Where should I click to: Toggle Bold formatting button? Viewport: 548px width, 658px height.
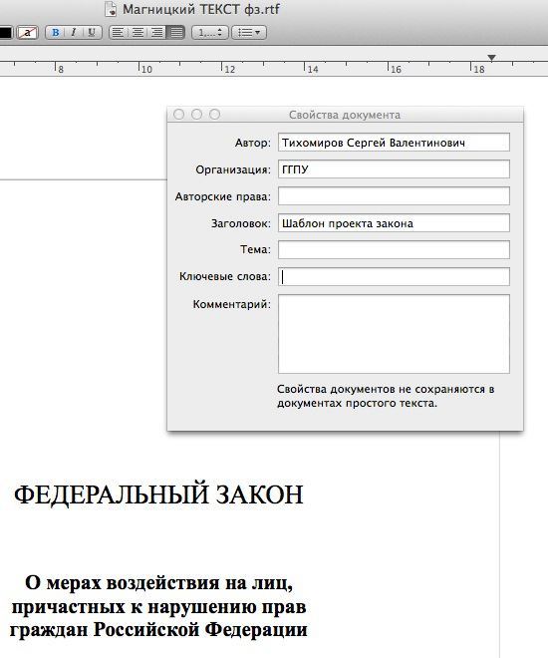click(x=55, y=32)
